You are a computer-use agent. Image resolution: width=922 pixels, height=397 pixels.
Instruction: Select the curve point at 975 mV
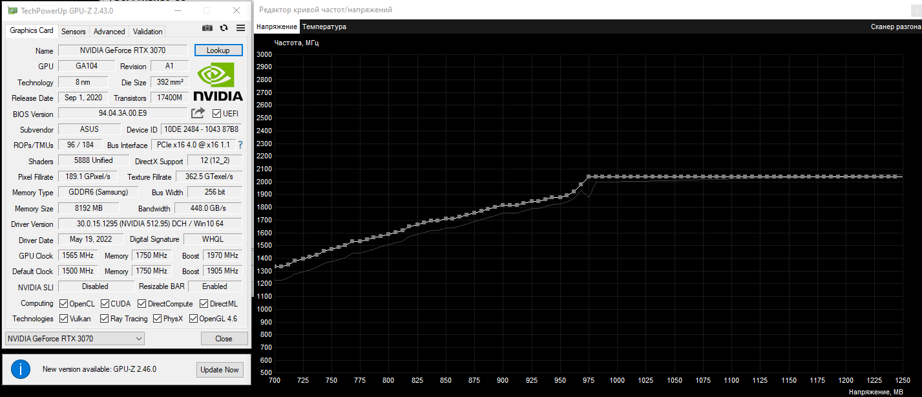(x=589, y=177)
